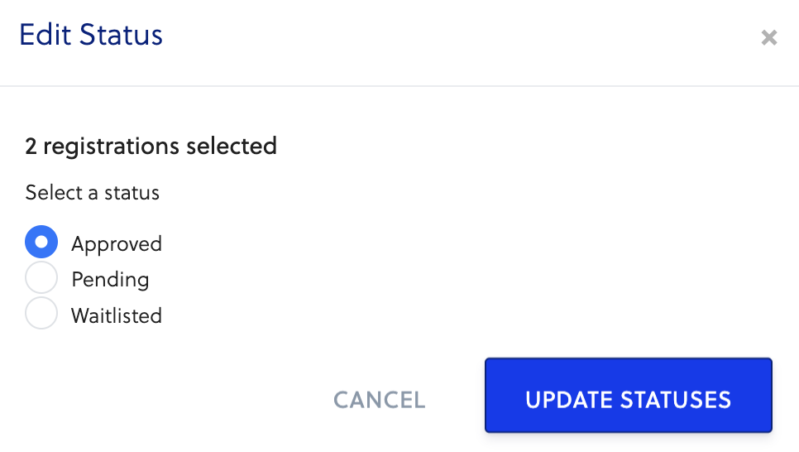Screen dimensions: 799x452
Task: Click the '2 registrations selected' heading
Action: 151,147
